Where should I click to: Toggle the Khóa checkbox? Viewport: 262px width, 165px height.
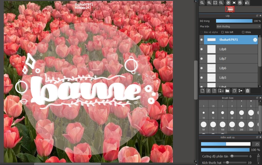tap(243, 32)
